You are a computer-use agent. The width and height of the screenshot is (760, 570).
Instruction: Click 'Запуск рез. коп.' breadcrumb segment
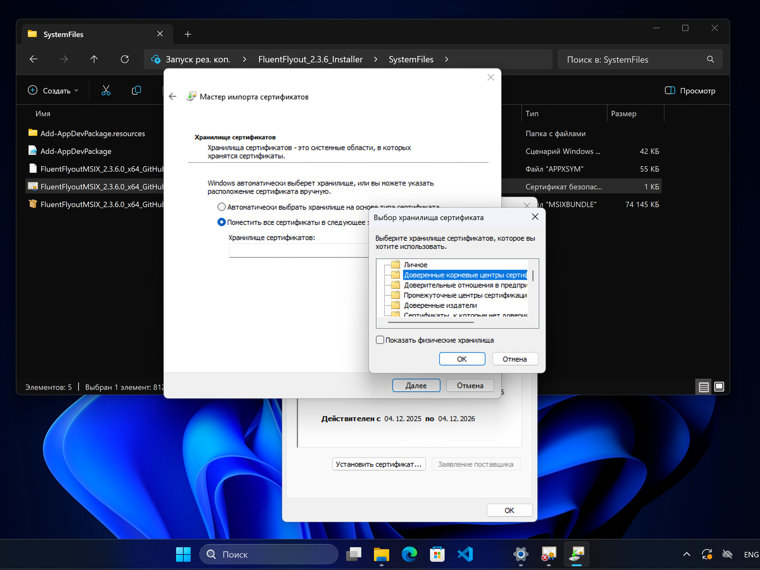[x=198, y=59]
